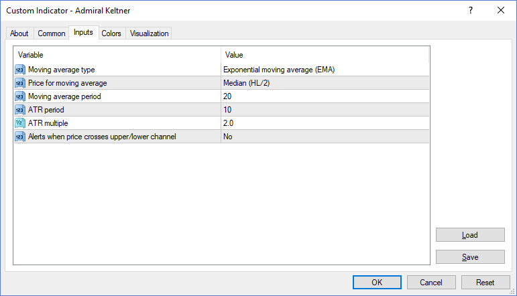Click the 'Moving average period' label
The image size is (517, 296).
pyautogui.click(x=64, y=96)
